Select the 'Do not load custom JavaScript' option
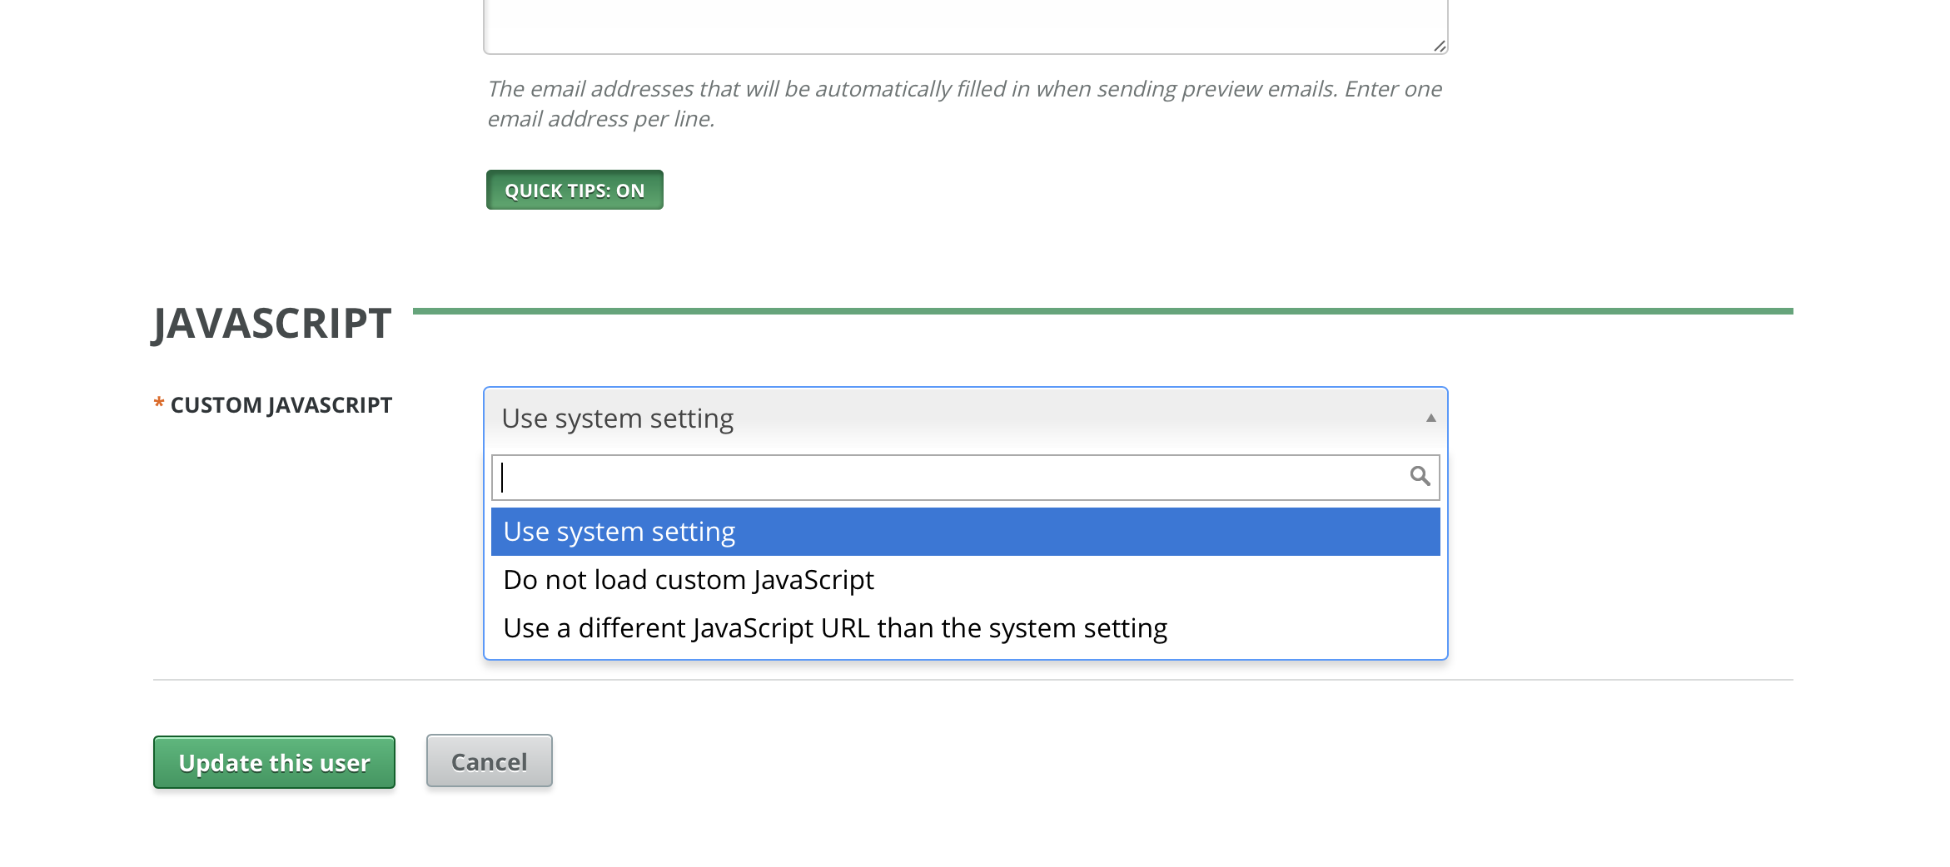This screenshot has height=867, width=1950. coord(689,579)
